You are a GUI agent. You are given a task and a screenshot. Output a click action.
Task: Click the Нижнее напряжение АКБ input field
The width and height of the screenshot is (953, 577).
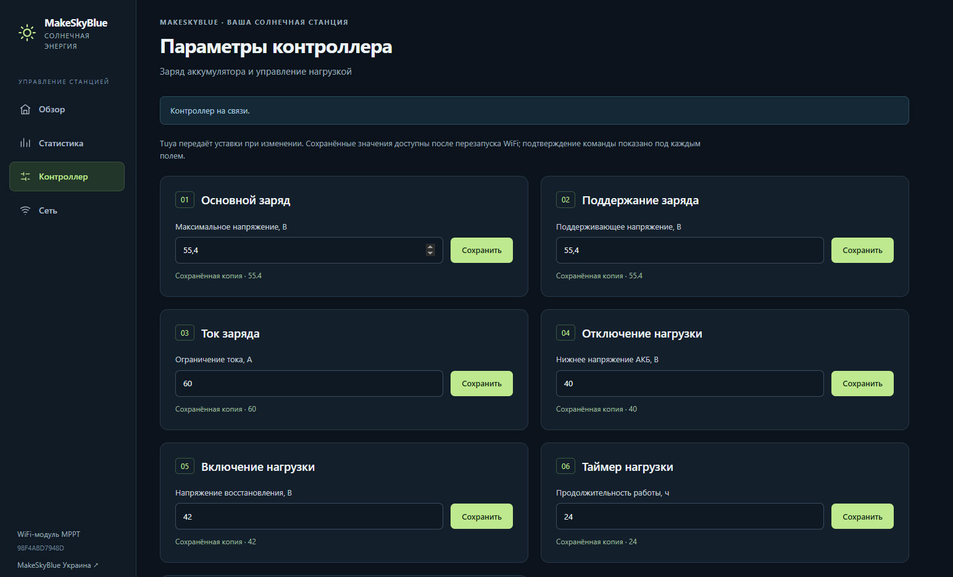[689, 384]
